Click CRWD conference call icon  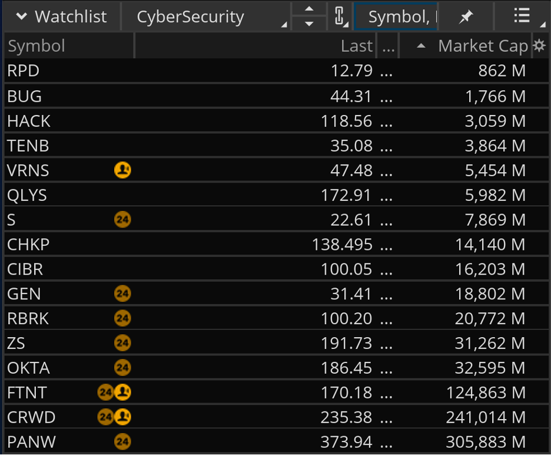(x=122, y=417)
